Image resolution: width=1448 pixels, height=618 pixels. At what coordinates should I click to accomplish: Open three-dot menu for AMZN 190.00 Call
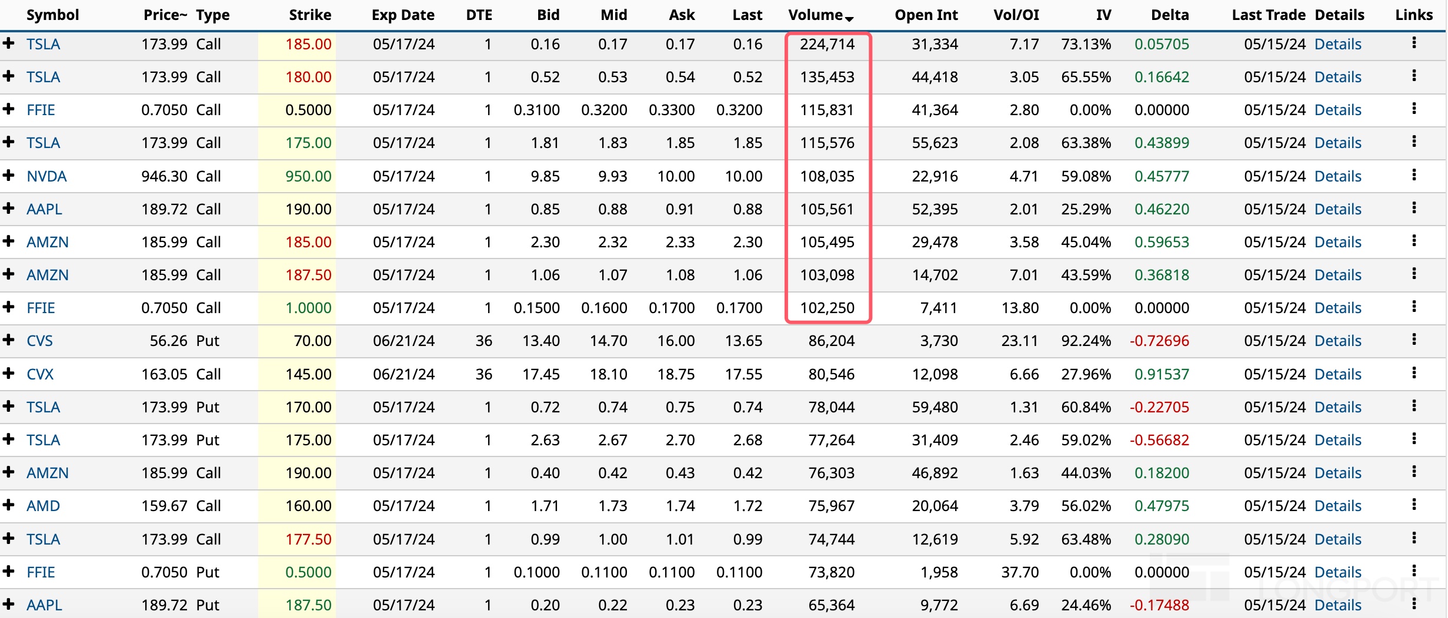click(1414, 472)
